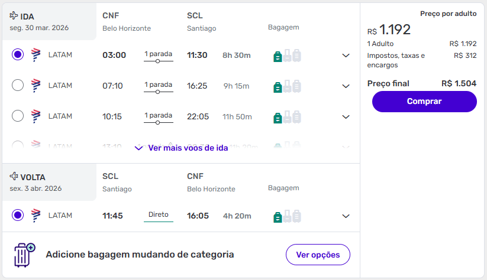
Task: Select the 10:15 LATAM outbound flight
Action: click(x=18, y=116)
